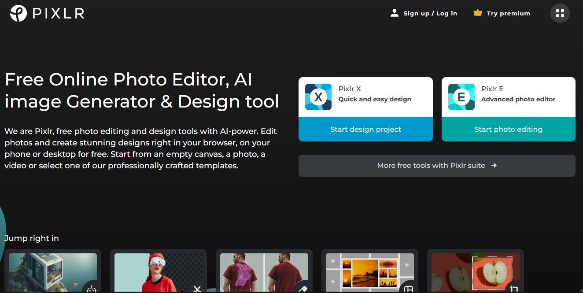Click robot icon on AI generator card
Viewport: 583px width, 293px height.
tap(91, 289)
